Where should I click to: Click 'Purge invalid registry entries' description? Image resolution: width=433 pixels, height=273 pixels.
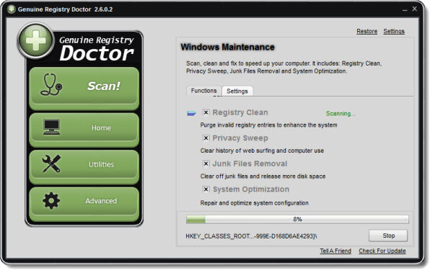[x=268, y=125]
